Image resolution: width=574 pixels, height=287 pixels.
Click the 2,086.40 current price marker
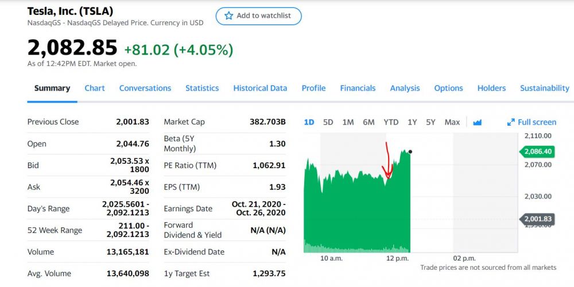[x=538, y=152]
